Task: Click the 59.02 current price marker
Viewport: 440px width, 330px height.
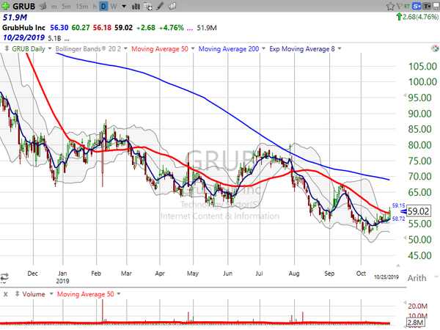Action: point(418,211)
